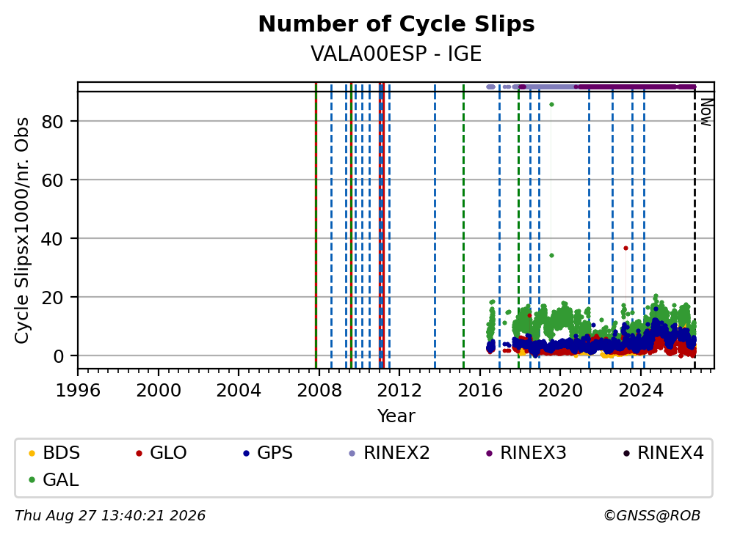
Task: Click the GPS blue legend marker
Action: 246,453
